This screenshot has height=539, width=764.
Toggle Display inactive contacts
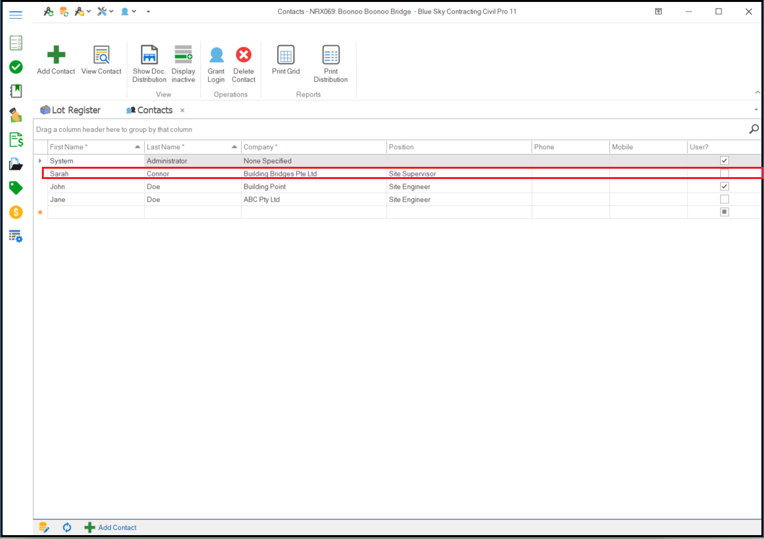(x=183, y=55)
